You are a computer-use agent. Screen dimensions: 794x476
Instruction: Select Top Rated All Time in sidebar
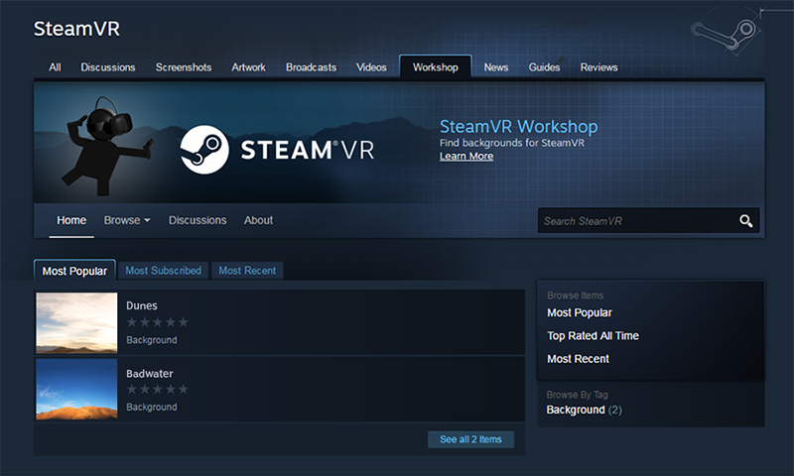point(593,336)
